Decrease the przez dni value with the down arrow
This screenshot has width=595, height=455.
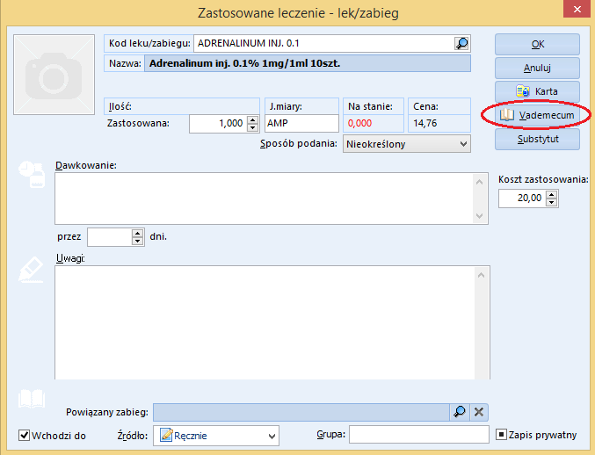(137, 242)
